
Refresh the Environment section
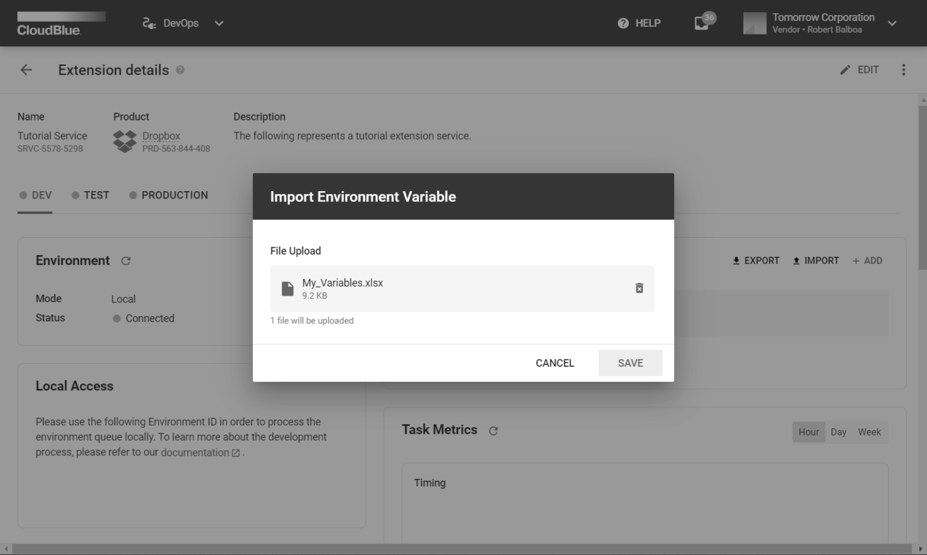[x=126, y=261]
